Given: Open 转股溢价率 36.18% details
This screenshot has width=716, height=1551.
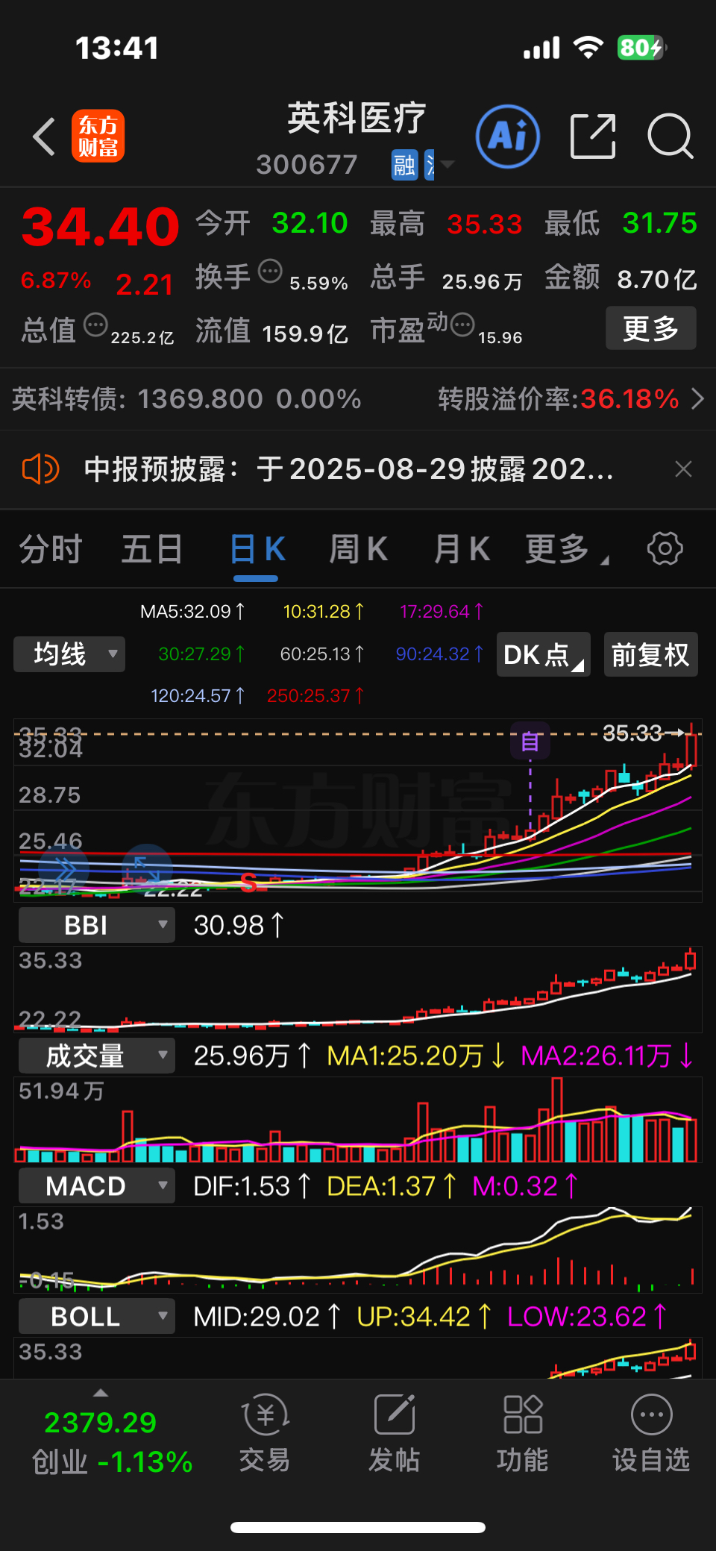Looking at the screenshot, I should 559,399.
